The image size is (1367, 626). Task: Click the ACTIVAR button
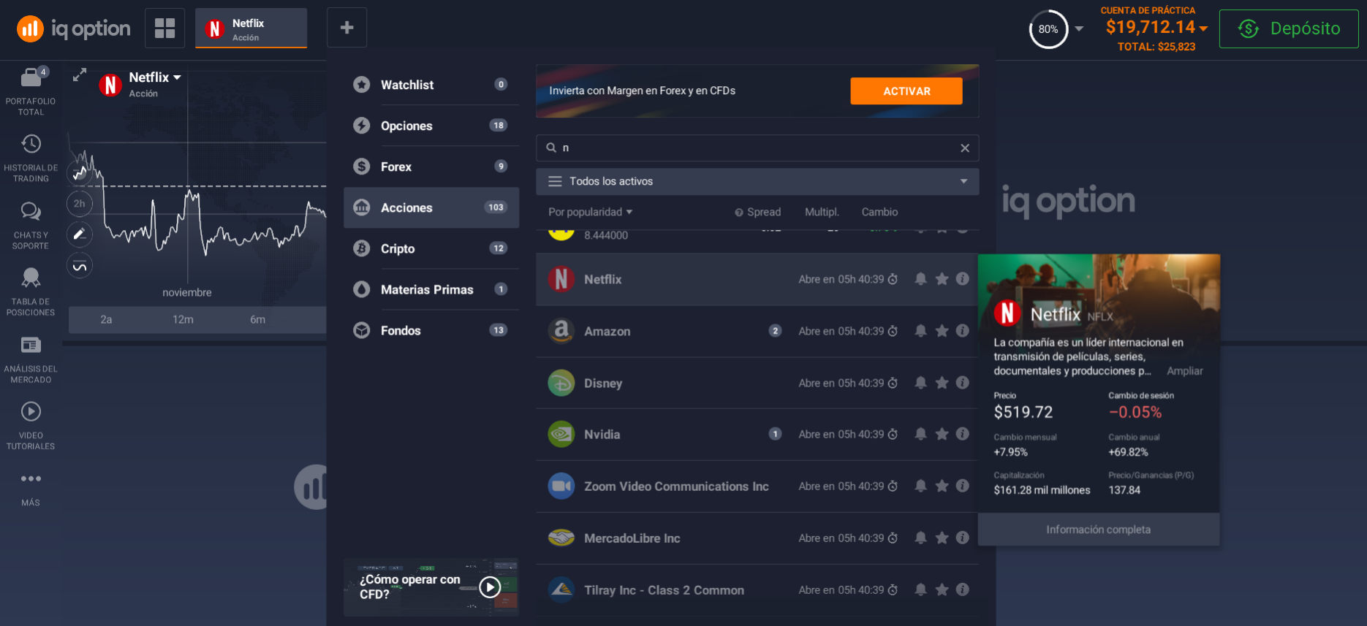click(x=906, y=91)
